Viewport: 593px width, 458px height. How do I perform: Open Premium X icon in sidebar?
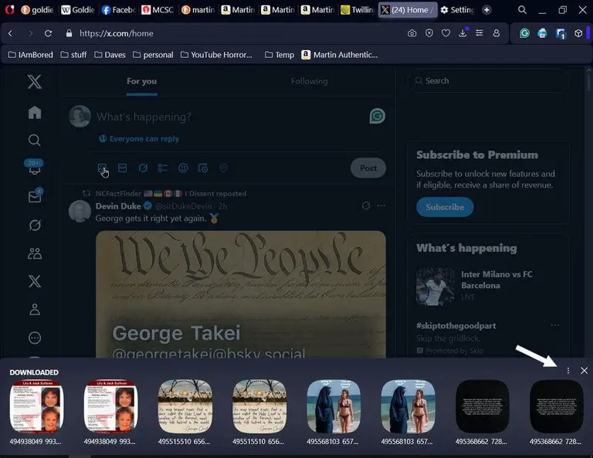tap(35, 281)
